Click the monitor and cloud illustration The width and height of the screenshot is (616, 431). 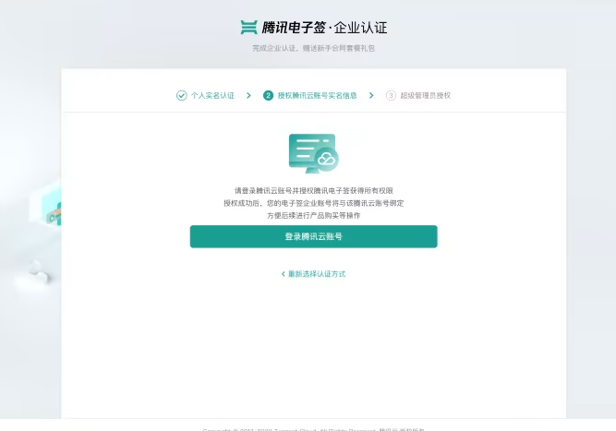click(x=313, y=153)
